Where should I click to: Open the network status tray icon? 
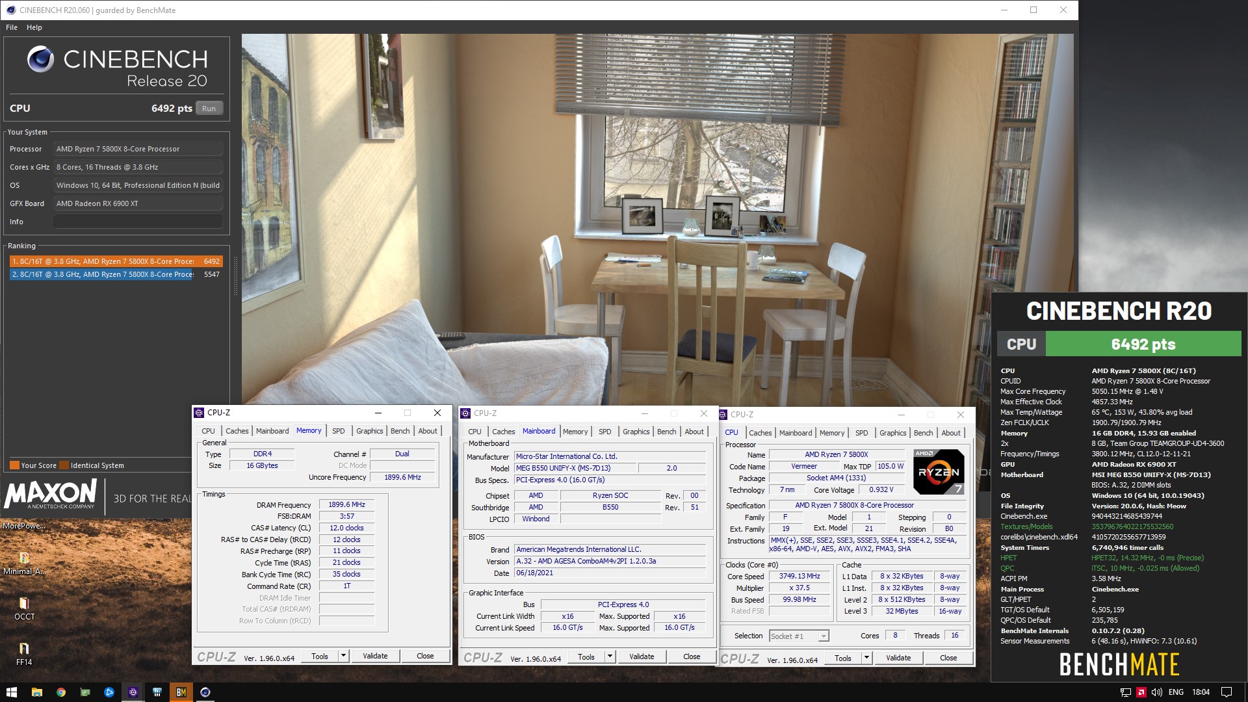[x=1125, y=692]
